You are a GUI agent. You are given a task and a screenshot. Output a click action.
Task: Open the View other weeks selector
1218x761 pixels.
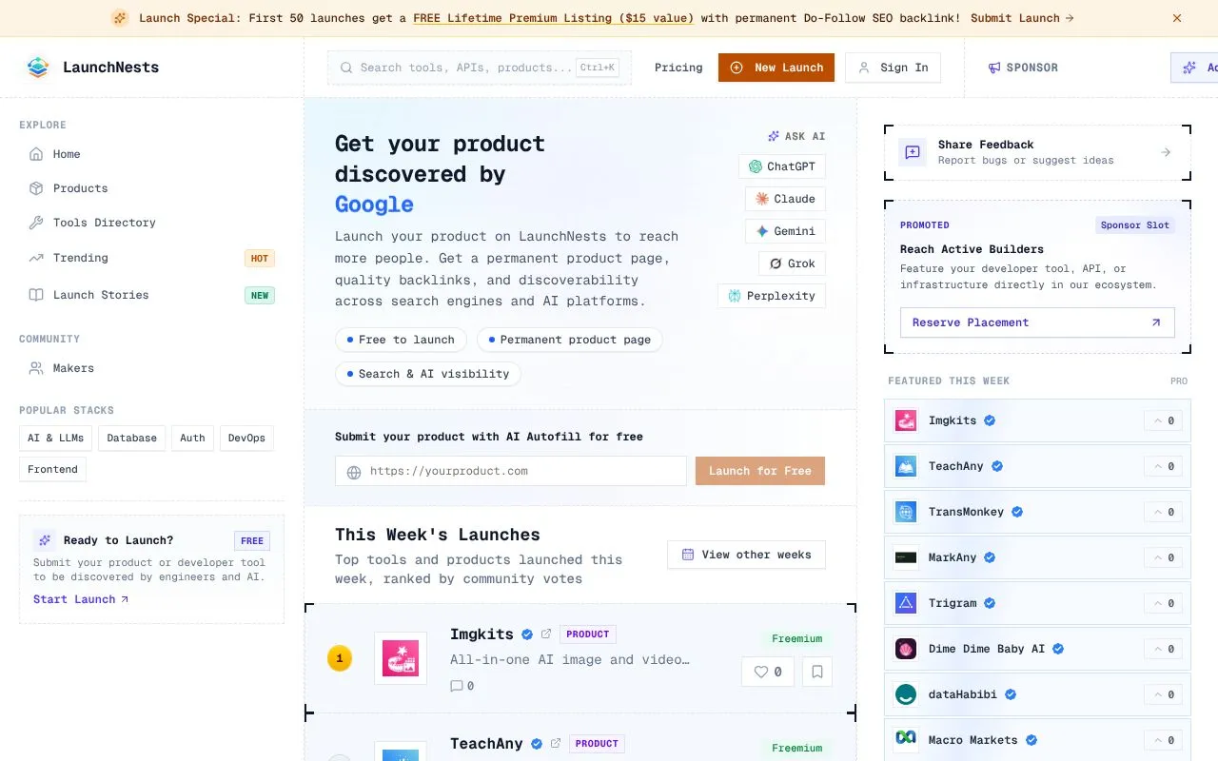(x=746, y=555)
